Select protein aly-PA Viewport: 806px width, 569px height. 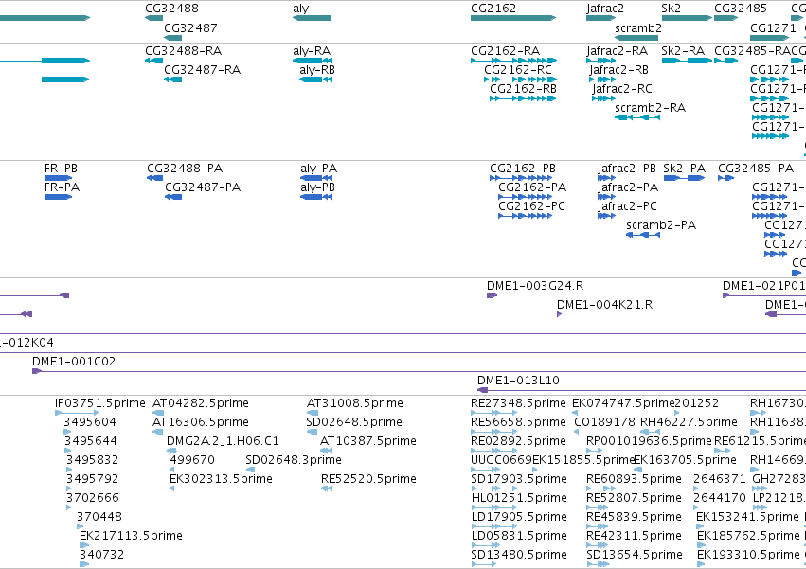pos(318,169)
